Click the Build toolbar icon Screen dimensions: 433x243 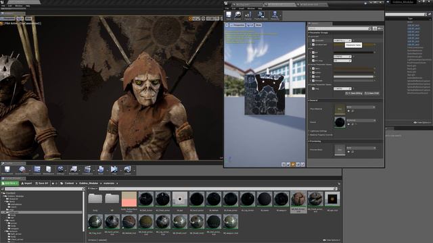click(101, 170)
